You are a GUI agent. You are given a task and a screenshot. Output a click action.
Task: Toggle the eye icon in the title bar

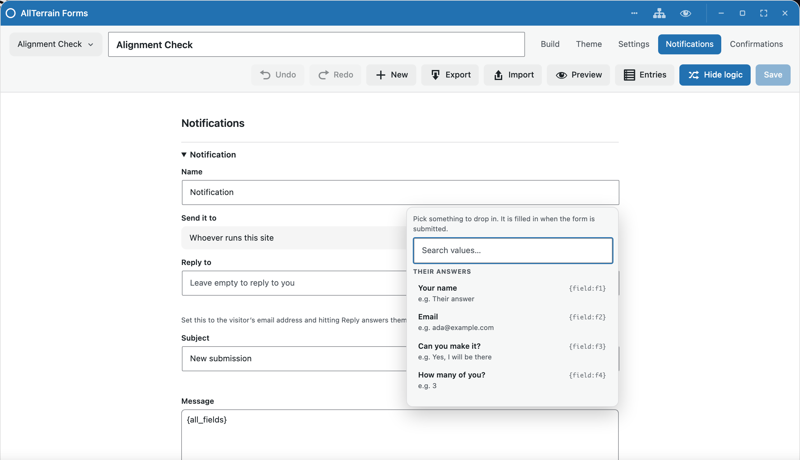685,13
